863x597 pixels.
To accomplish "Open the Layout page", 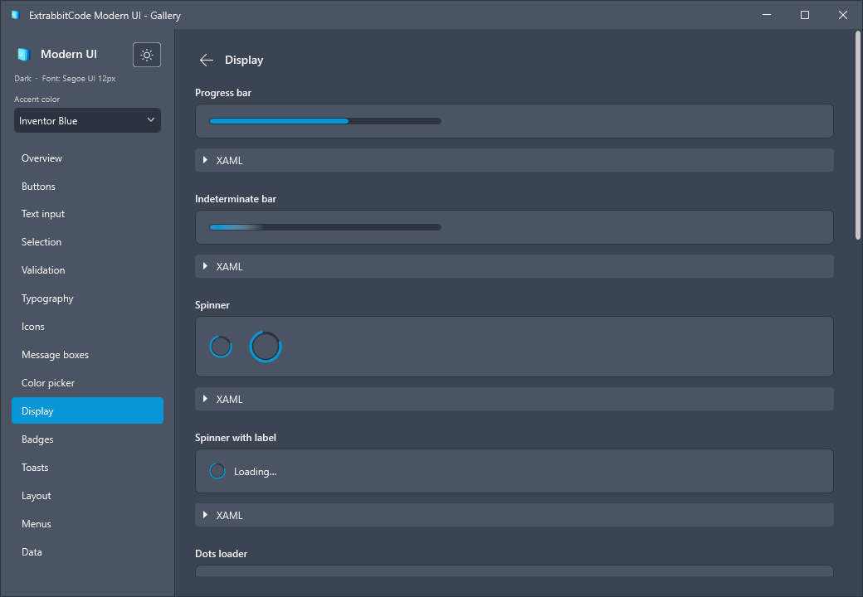I will coord(87,495).
